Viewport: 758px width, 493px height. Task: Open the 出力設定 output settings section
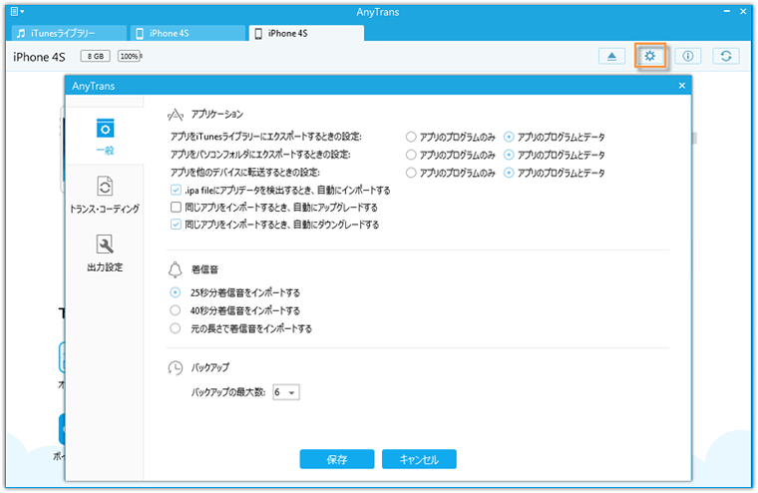[105, 253]
